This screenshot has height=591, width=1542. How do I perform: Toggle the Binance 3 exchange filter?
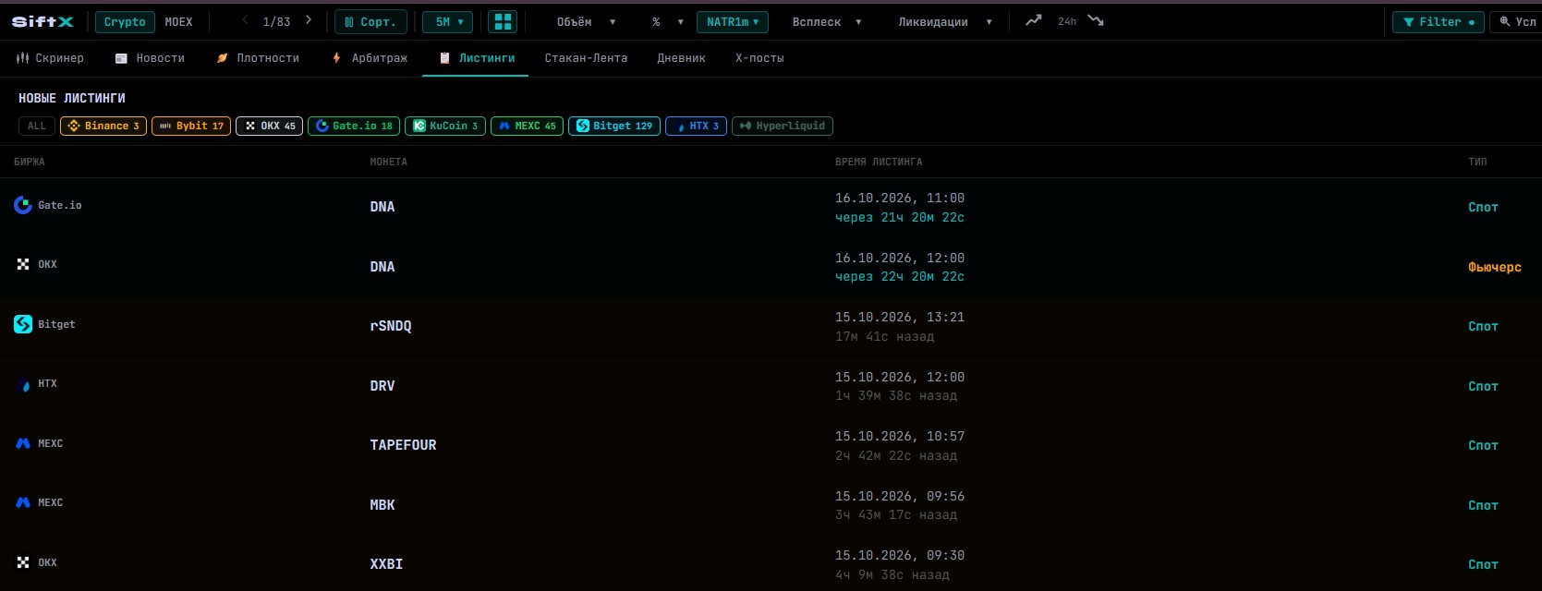[103, 126]
